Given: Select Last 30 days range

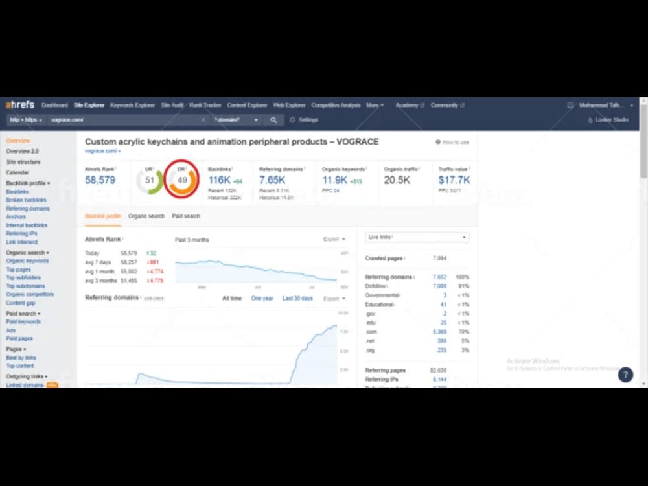Looking at the screenshot, I should click(297, 298).
